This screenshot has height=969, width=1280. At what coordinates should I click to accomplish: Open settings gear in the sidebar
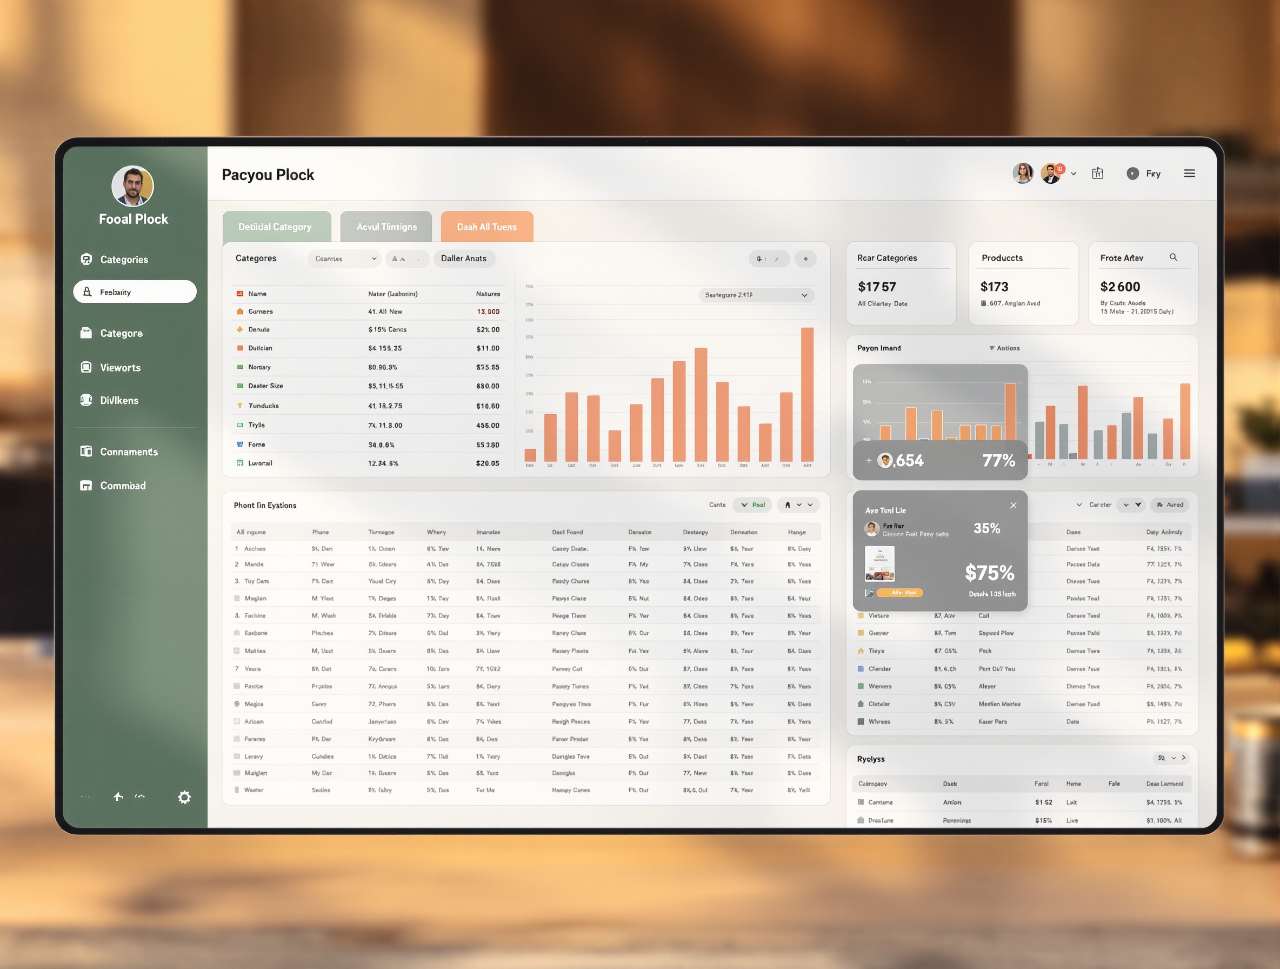pyautogui.click(x=184, y=797)
